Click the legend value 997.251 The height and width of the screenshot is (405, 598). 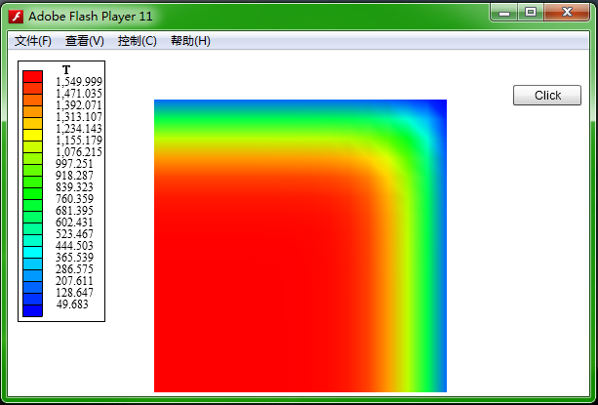[74, 164]
